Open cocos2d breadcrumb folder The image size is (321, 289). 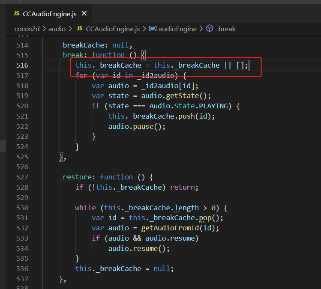[27, 29]
